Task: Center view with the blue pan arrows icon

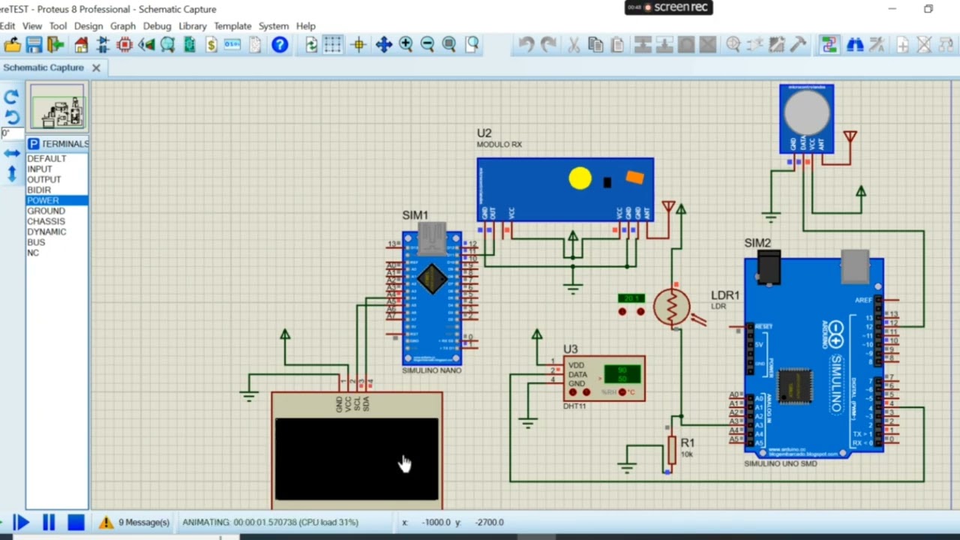Action: coord(384,45)
